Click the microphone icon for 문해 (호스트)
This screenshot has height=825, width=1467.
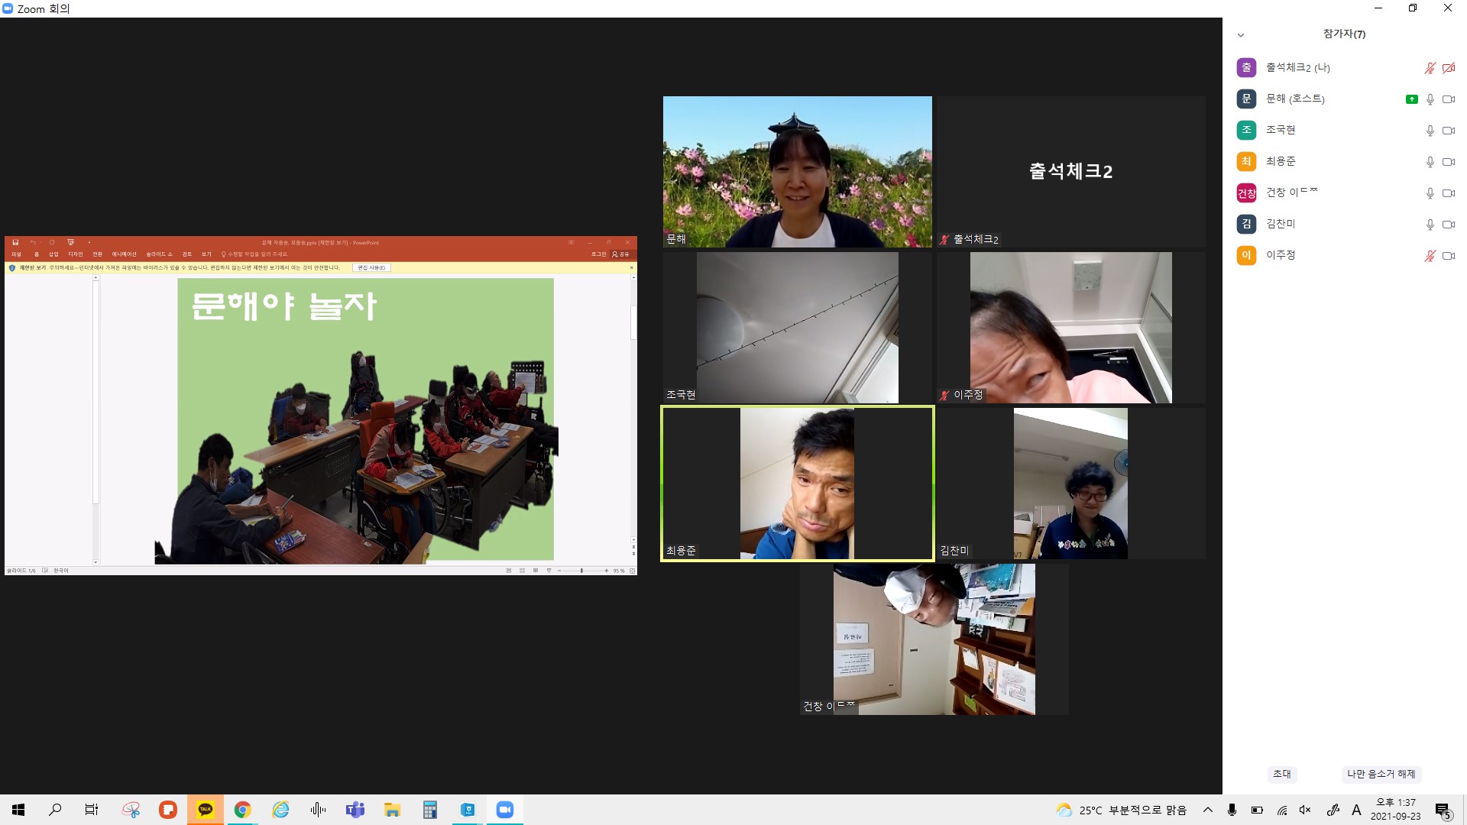click(x=1430, y=99)
